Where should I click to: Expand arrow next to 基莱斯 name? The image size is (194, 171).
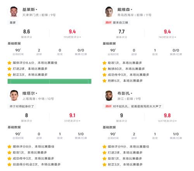pos(36,10)
